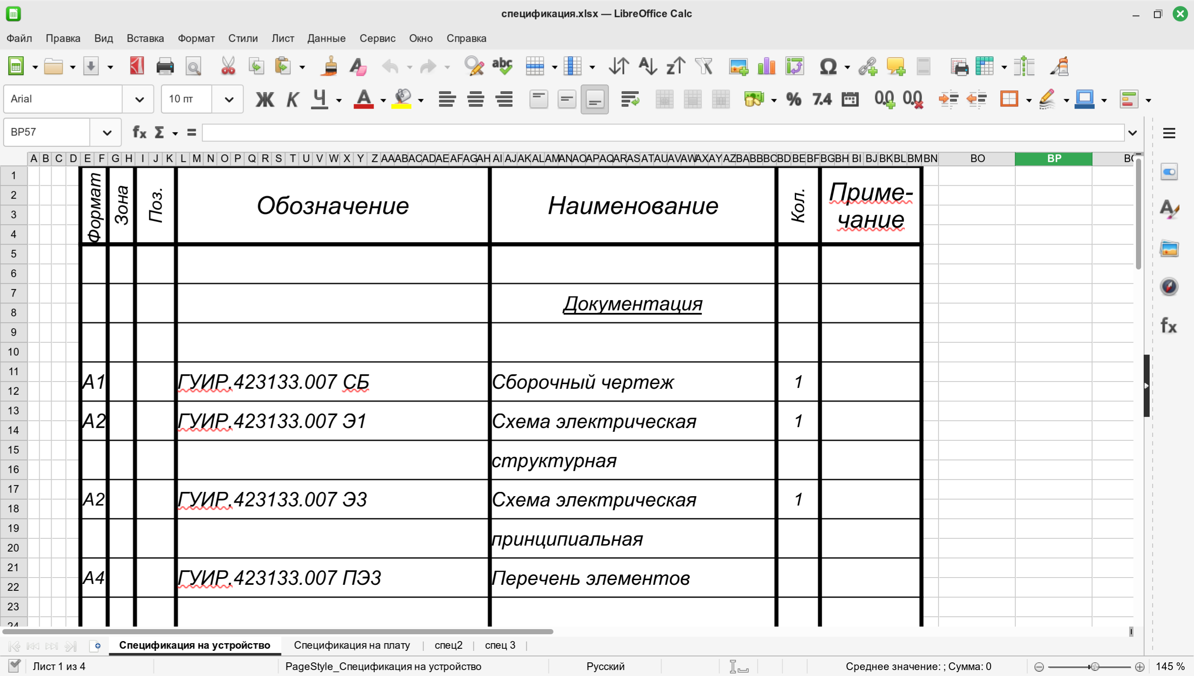The image size is (1194, 676).
Task: Click the Sort Ascending icon
Action: click(x=647, y=66)
